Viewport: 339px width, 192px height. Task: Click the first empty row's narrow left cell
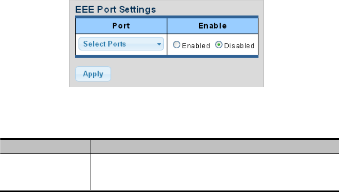[x=45, y=163]
